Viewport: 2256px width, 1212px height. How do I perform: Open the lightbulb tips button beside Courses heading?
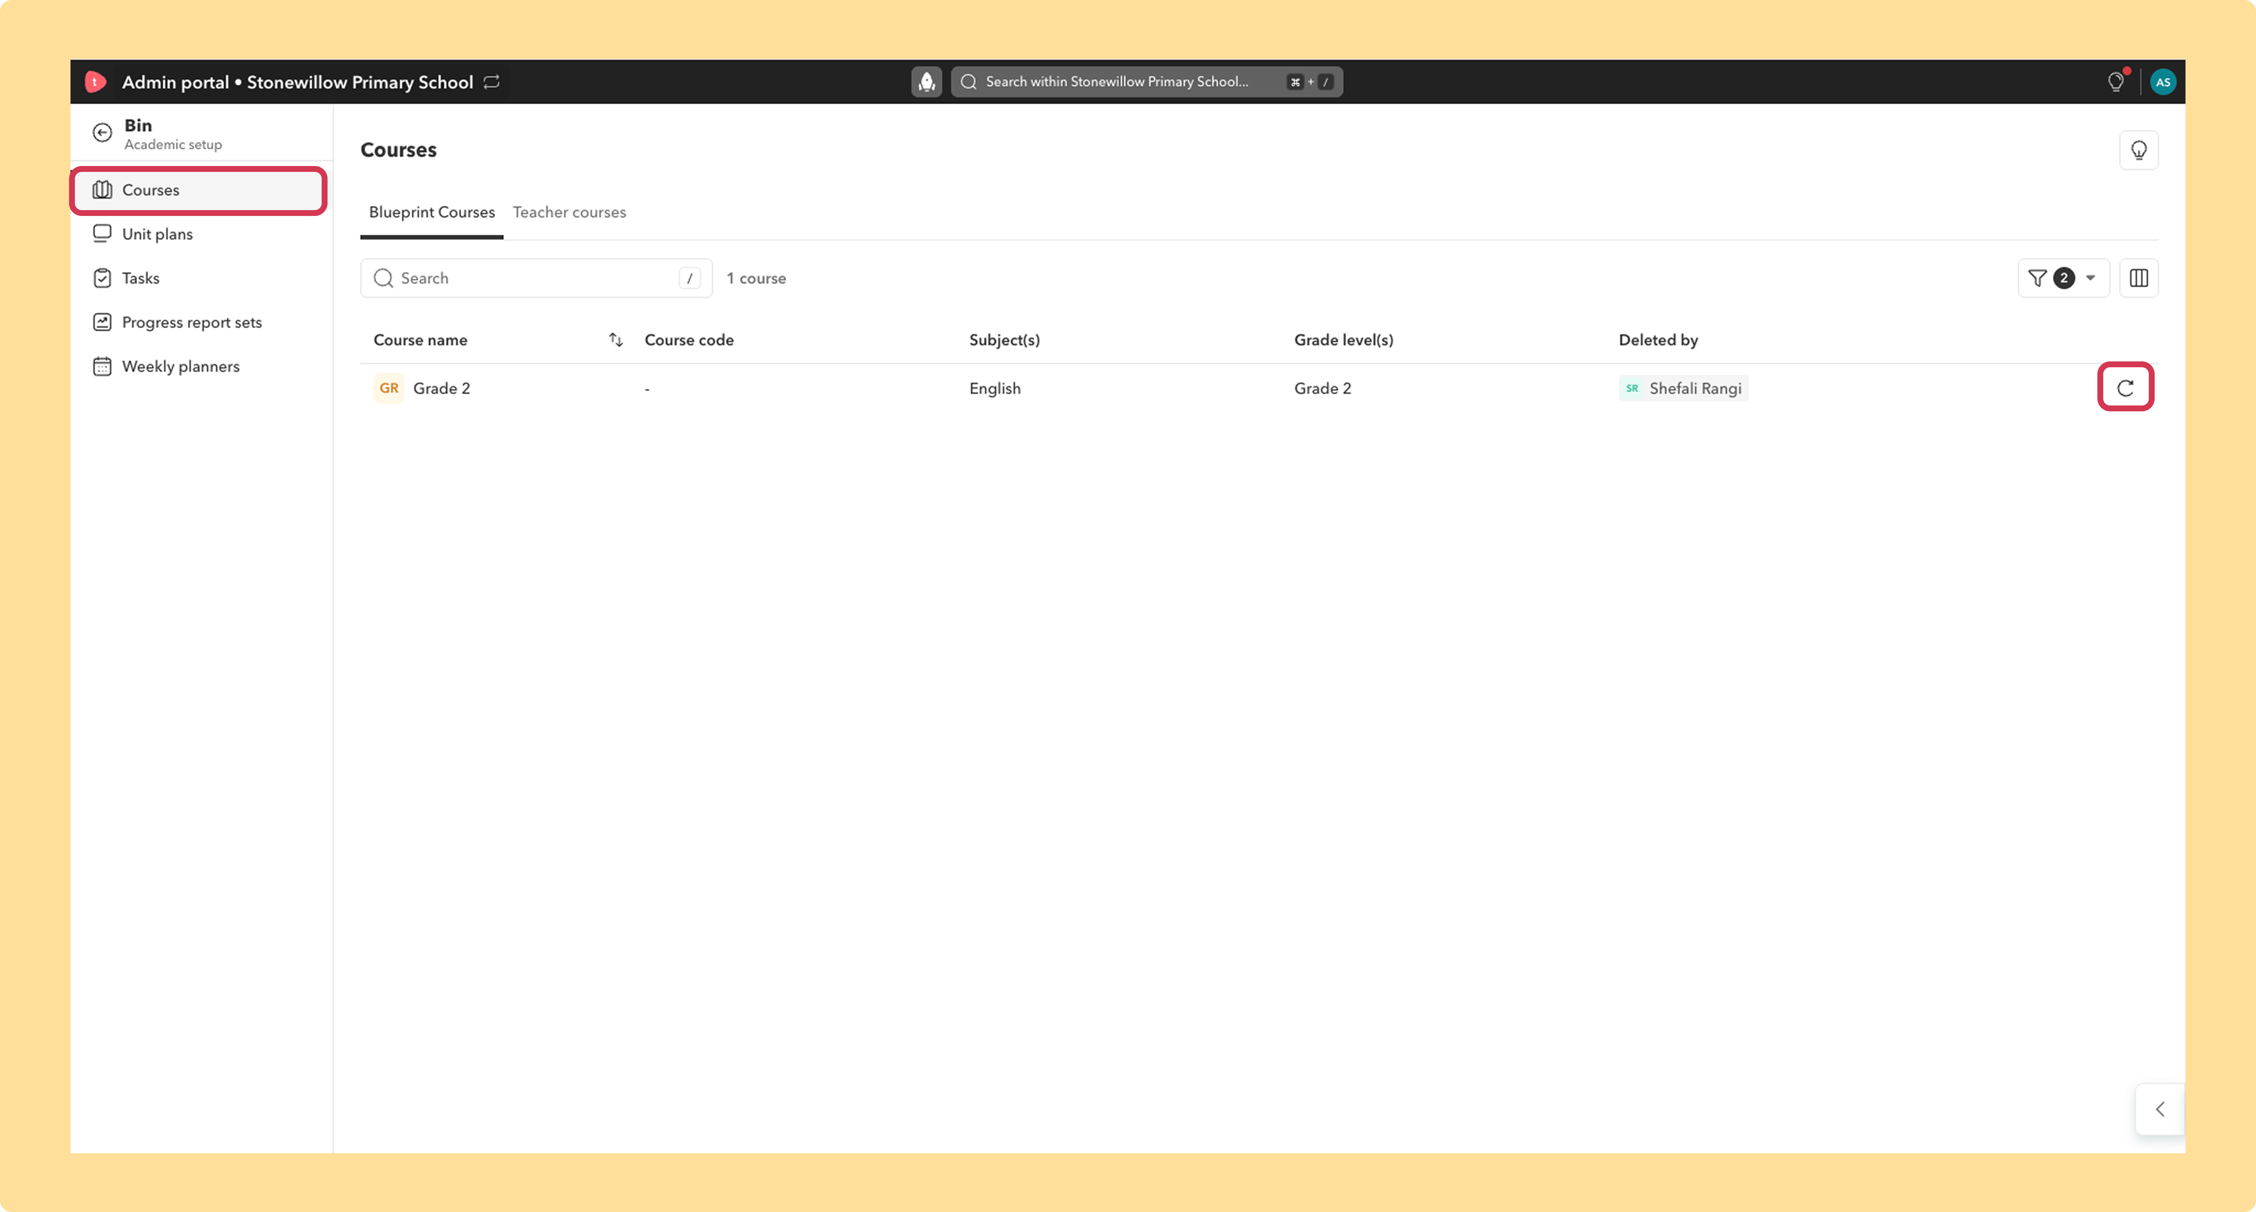2138,151
